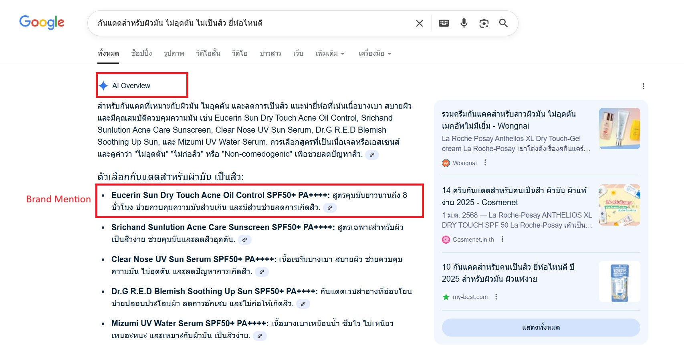
Task: Click the magnifying glass search button
Action: 503,23
